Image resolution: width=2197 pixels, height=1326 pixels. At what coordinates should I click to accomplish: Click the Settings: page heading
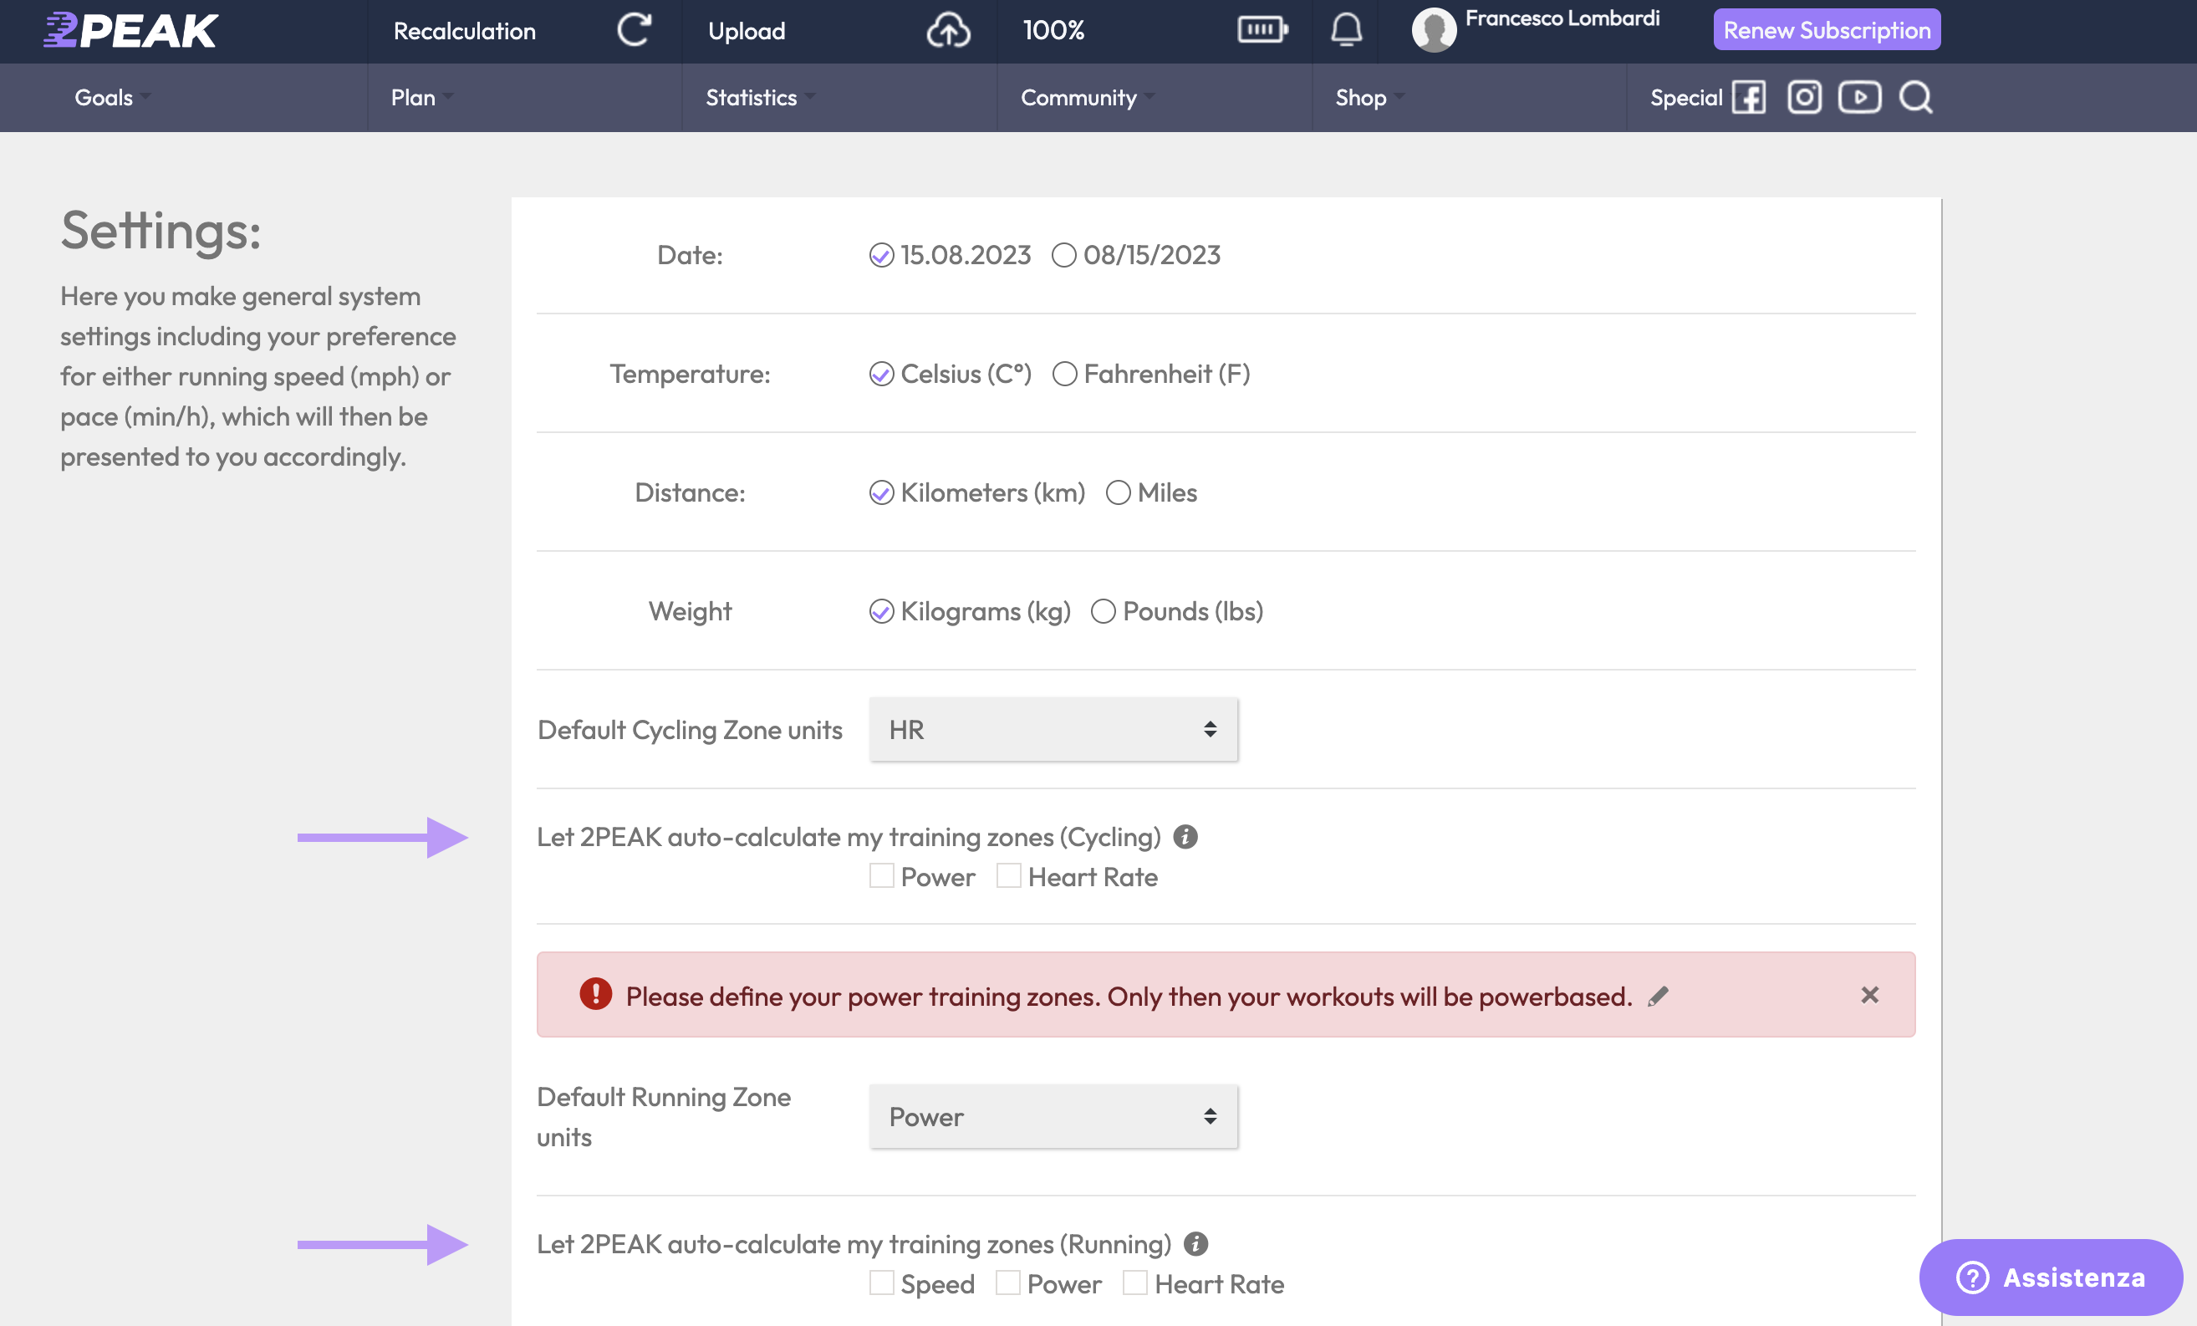pyautogui.click(x=161, y=230)
